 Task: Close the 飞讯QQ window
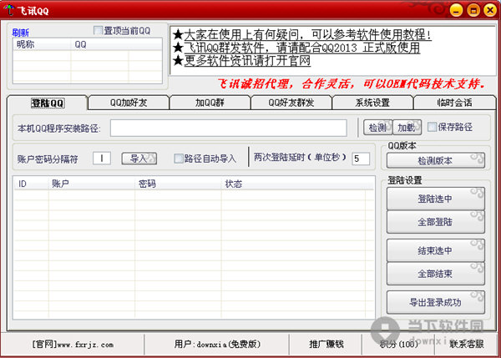pyautogui.click(x=490, y=10)
